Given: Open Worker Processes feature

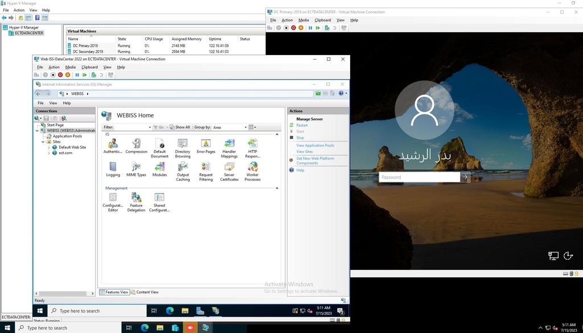Looking at the screenshot, I should click(252, 172).
